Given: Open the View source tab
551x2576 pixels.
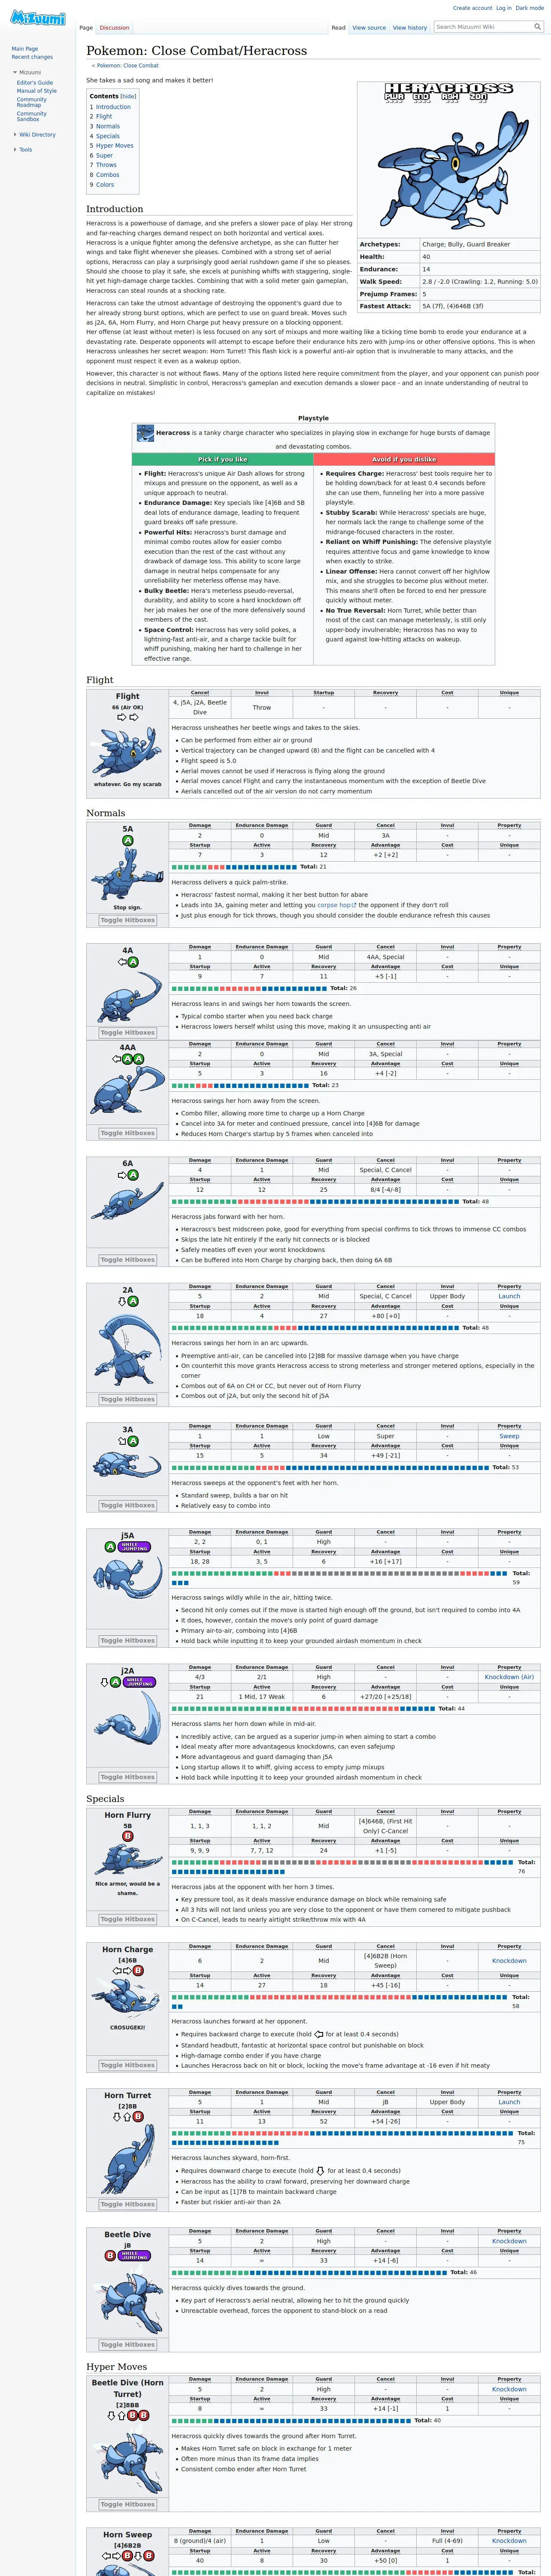Looking at the screenshot, I should point(369,28).
